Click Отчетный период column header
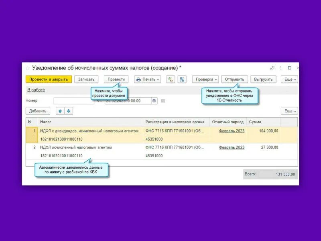The image size is (321, 241). coord(228,122)
